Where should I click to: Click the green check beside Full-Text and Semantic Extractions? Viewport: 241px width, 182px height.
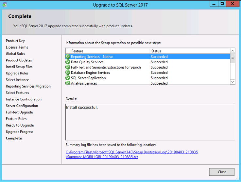coord(68,67)
